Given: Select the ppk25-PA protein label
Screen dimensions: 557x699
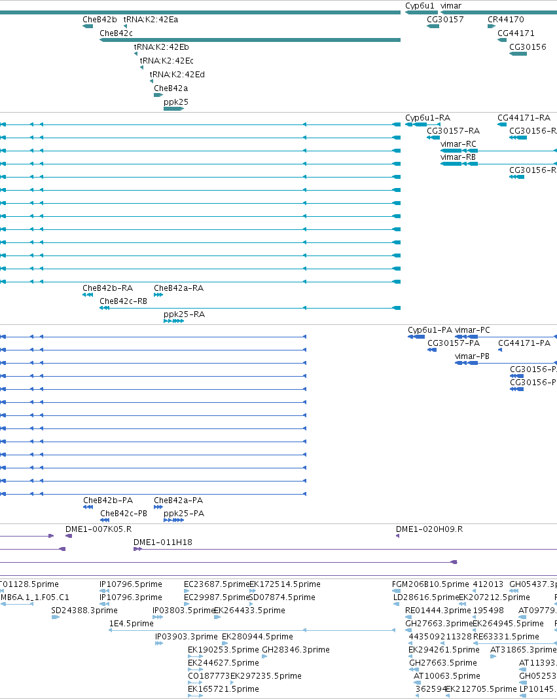Looking at the screenshot, I should [x=184, y=514].
